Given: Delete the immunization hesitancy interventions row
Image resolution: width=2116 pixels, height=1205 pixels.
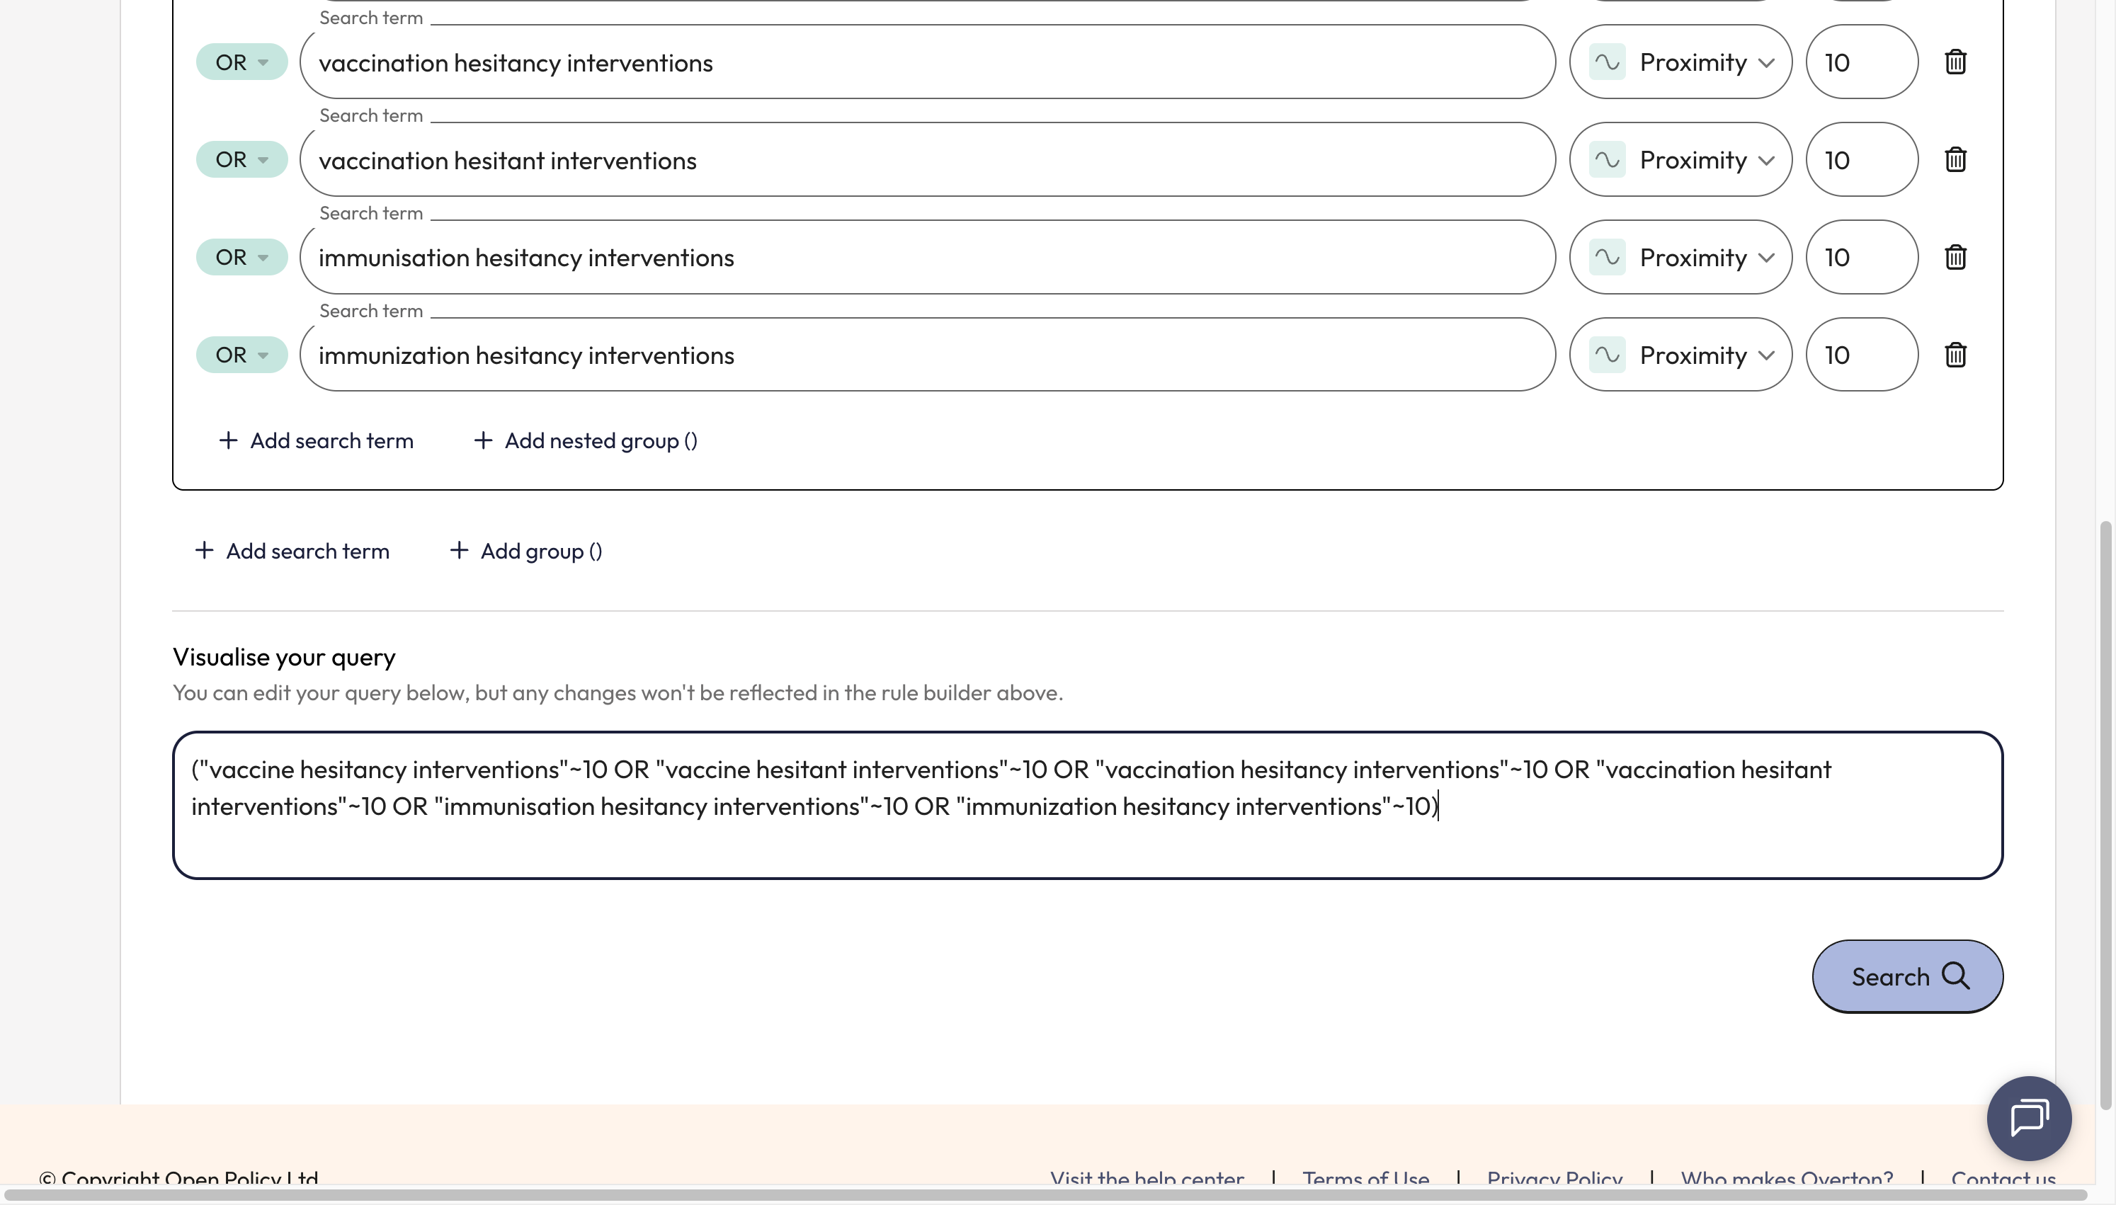Looking at the screenshot, I should pos(1955,355).
